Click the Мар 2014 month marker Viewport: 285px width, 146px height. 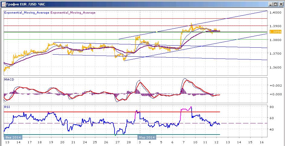click(x=147, y=137)
